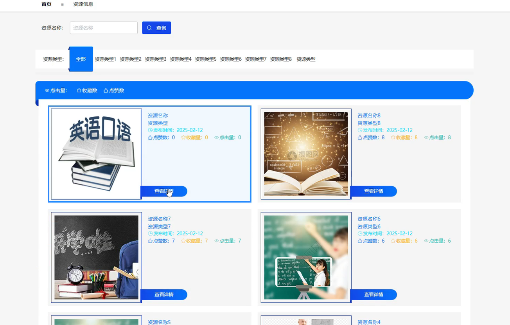Focus the 资源名称 search input field
The width and height of the screenshot is (510, 325).
click(x=104, y=28)
